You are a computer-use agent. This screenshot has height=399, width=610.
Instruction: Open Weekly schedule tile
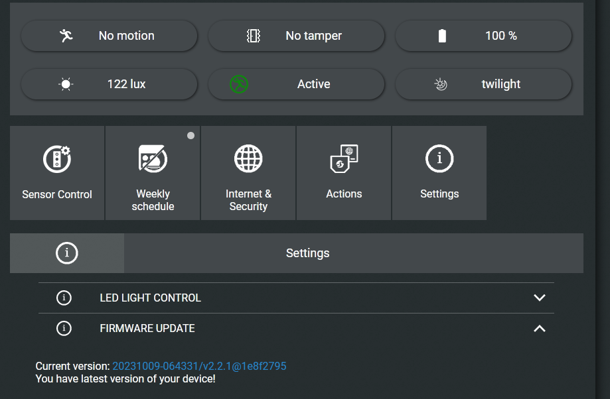(153, 173)
